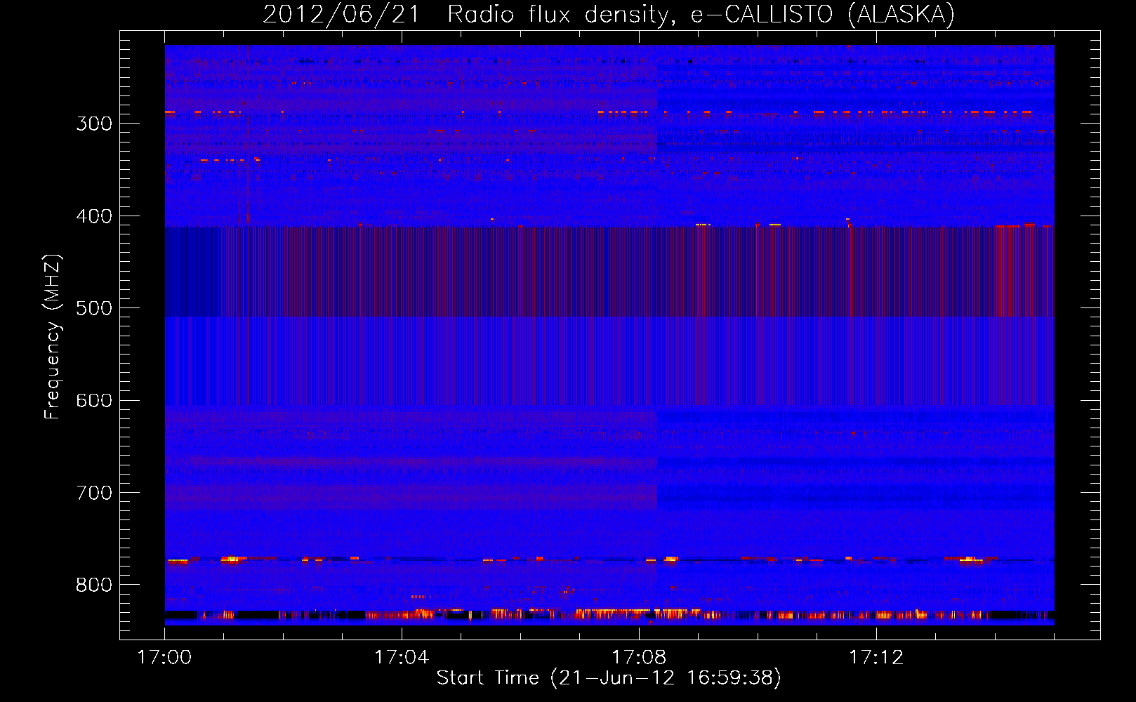
Task: Select the 'Frequency (MHZ)' y-axis label
Action: (x=53, y=336)
